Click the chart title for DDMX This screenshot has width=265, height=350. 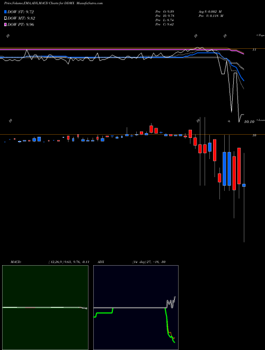coord(54,4)
